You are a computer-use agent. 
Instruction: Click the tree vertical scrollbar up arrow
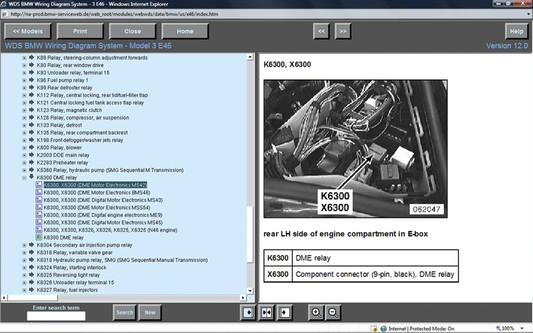[x=250, y=57]
